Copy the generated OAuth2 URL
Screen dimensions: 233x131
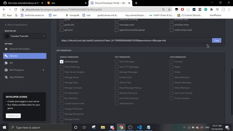click(x=217, y=40)
